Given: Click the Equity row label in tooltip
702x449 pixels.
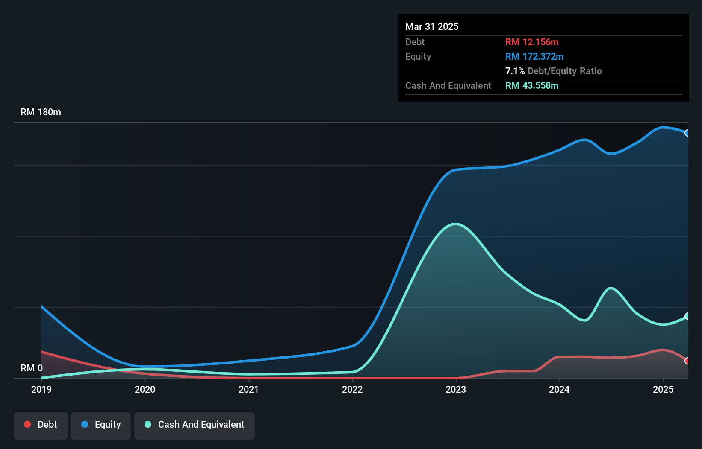Looking at the screenshot, I should pos(418,56).
